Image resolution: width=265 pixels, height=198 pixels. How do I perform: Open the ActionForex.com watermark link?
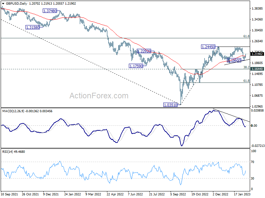99,96
